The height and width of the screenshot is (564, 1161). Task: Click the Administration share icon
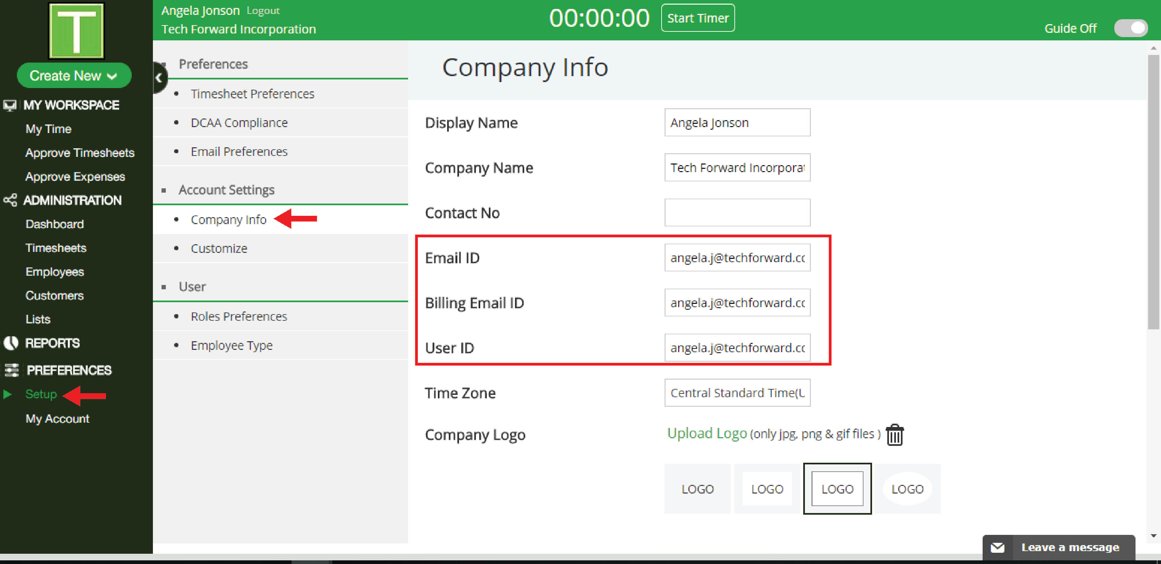[10, 200]
